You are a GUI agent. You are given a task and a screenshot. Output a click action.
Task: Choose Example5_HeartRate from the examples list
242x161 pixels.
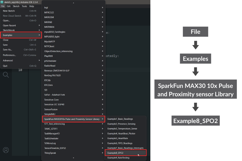(x=117, y=138)
